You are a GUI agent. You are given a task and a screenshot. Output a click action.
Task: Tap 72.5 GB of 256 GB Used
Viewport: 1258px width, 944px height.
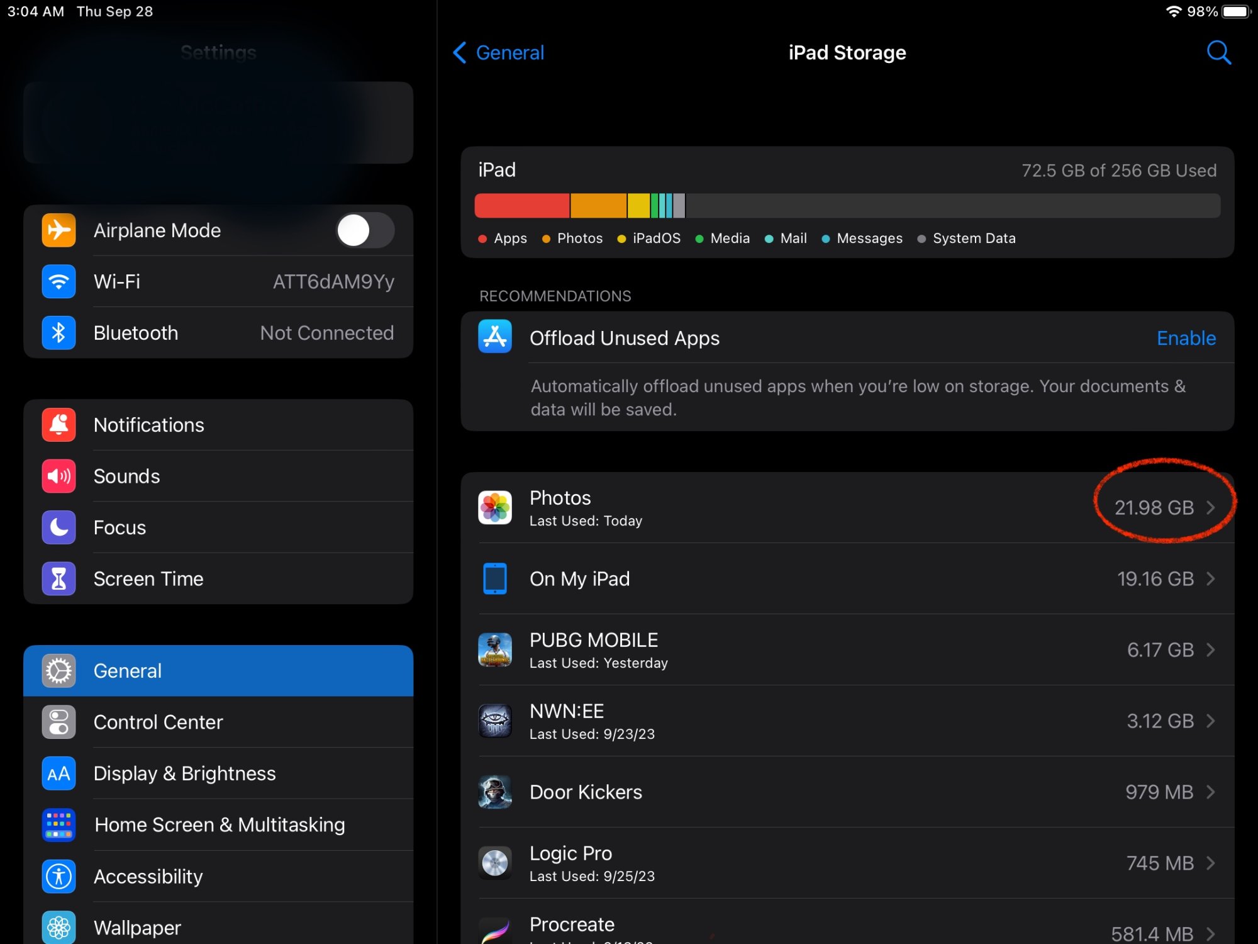click(x=1119, y=171)
